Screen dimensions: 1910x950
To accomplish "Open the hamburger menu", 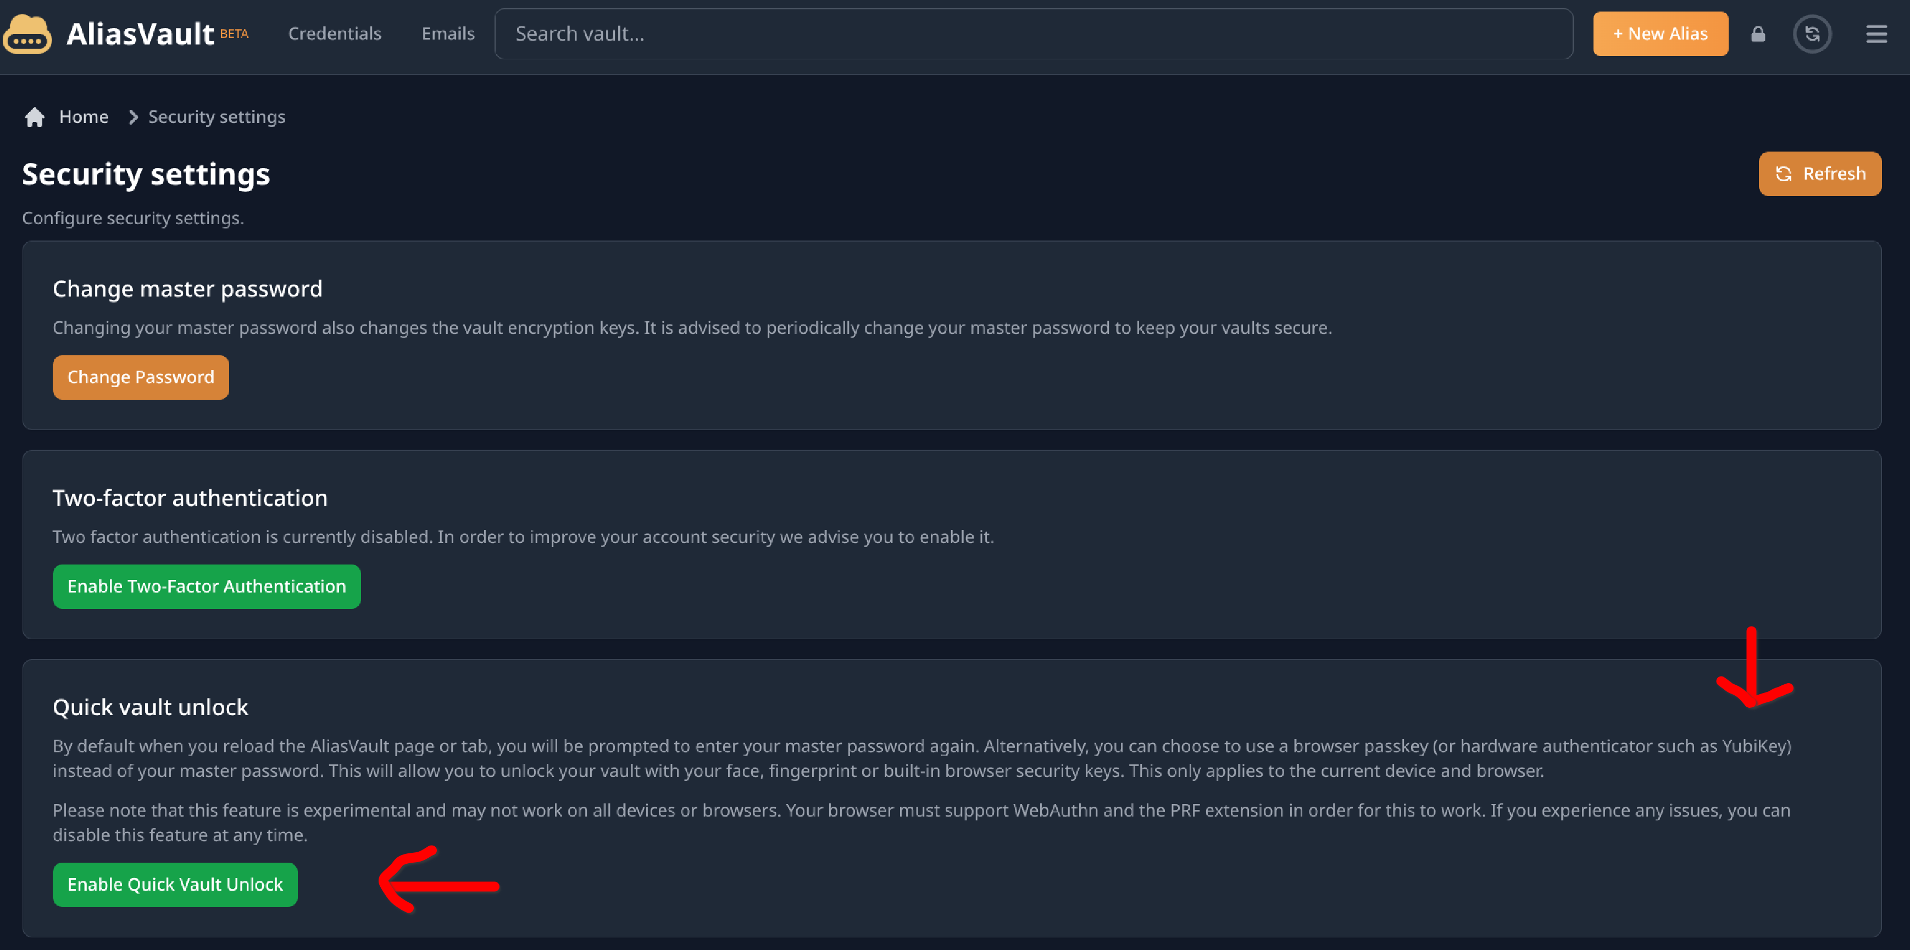I will pos(1876,34).
